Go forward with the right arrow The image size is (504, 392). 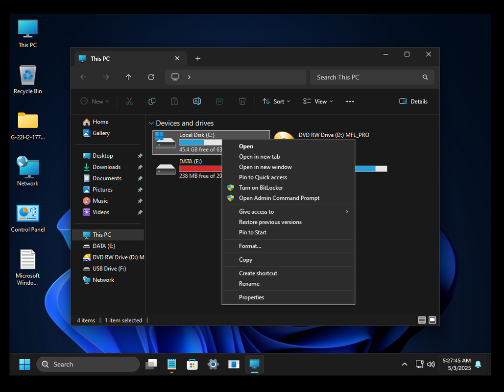pyautogui.click(x=106, y=77)
